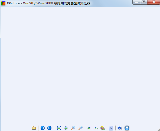Expand the toolbar using the up chevron
160x131 pixels.
pos(111,128)
